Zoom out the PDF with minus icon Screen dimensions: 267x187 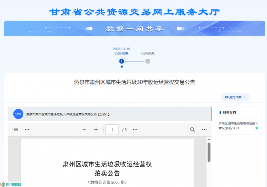click(84, 129)
